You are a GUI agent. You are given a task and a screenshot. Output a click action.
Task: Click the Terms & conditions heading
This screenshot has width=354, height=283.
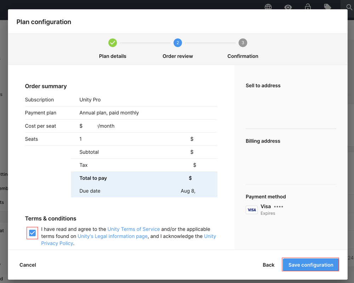click(x=51, y=219)
